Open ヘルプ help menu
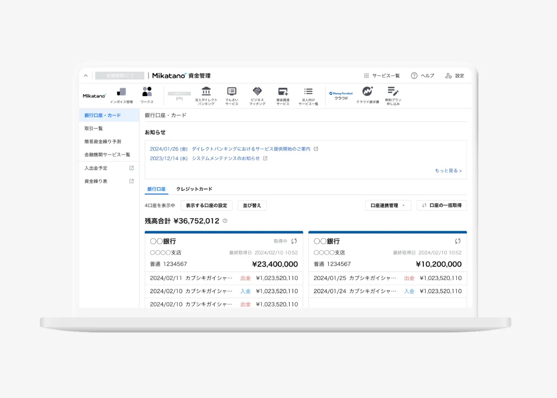 (422, 76)
